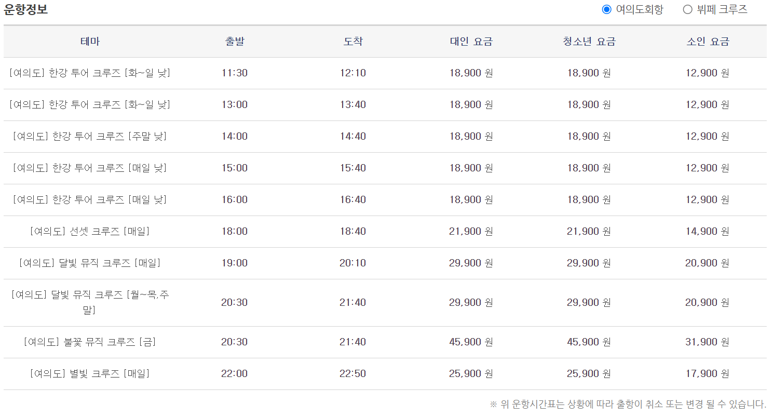This screenshot has height=417, width=774.
Task: Click the 22:00 departure time
Action: click(x=235, y=373)
